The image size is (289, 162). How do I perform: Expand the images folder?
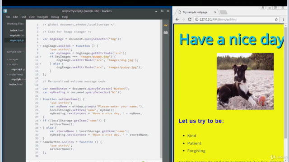[x=8, y=59]
